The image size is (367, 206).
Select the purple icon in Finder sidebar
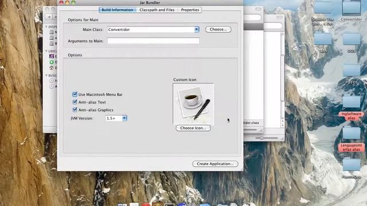(x=52, y=56)
